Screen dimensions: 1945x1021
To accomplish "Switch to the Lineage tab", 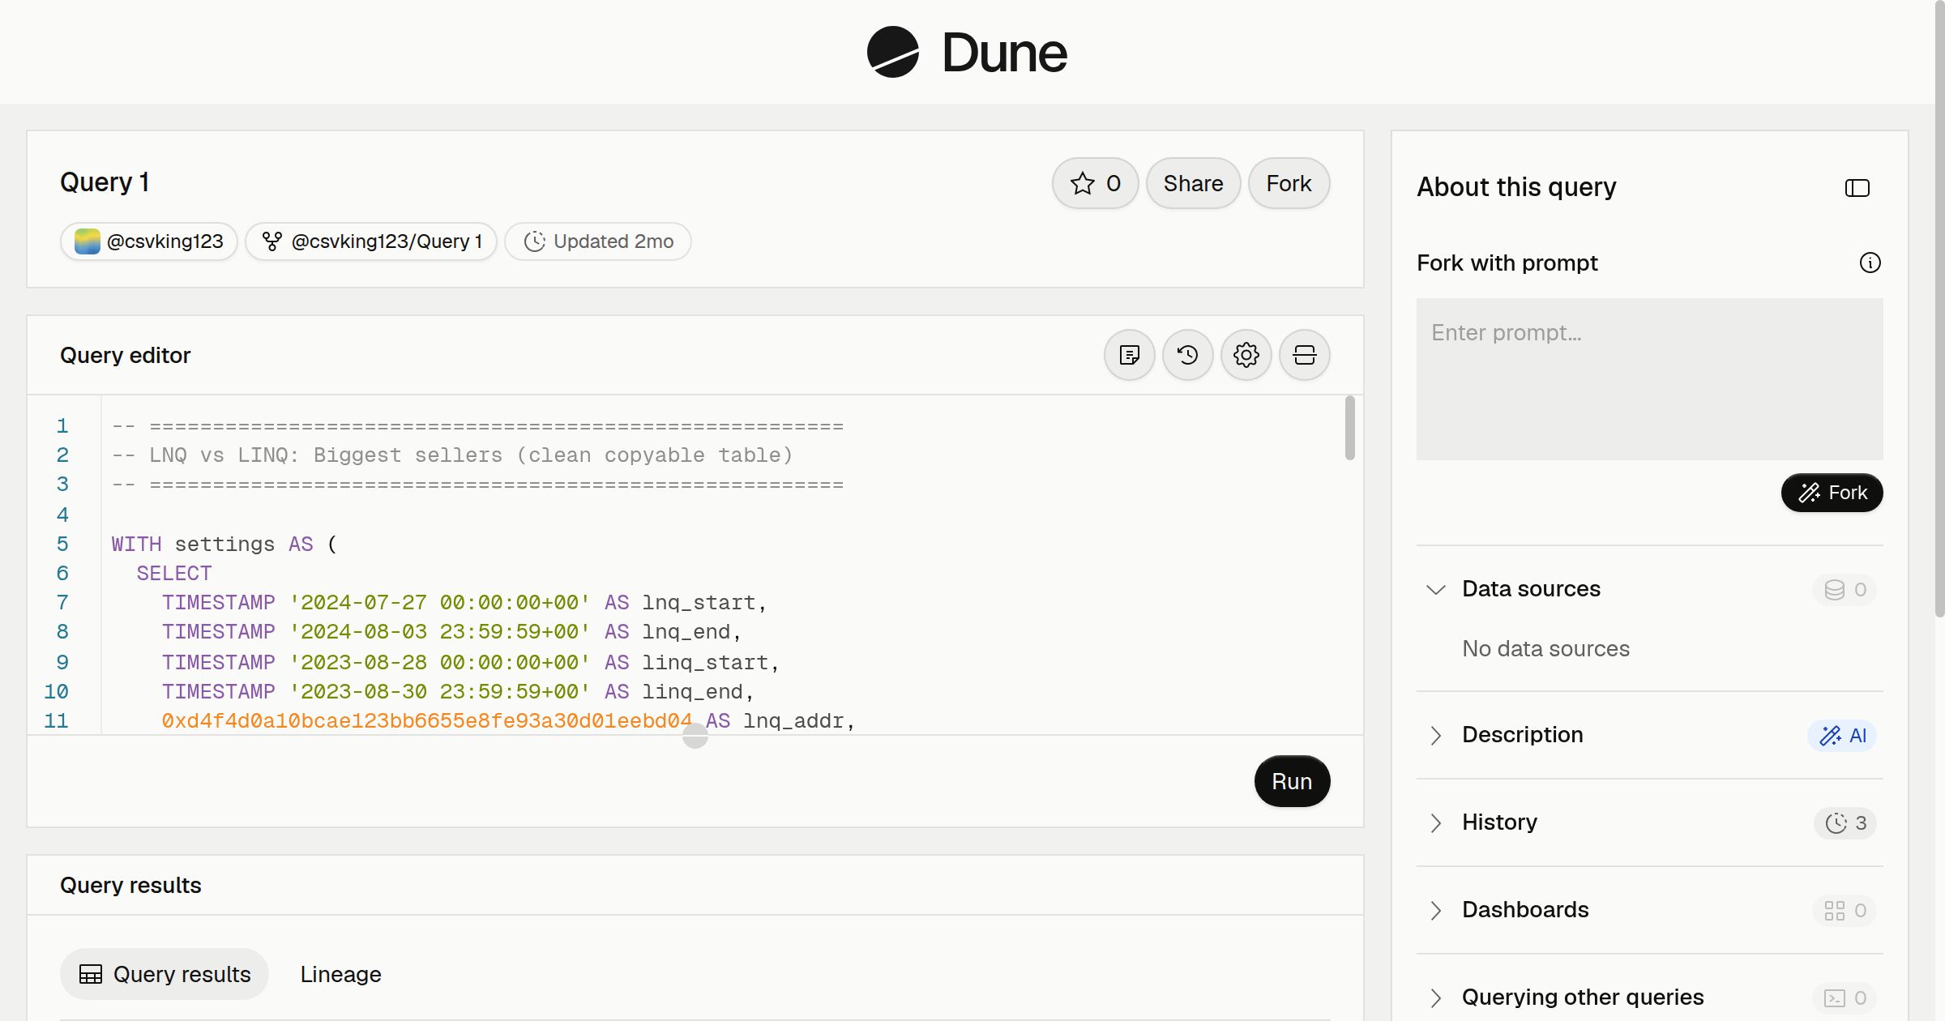I will coord(340,974).
